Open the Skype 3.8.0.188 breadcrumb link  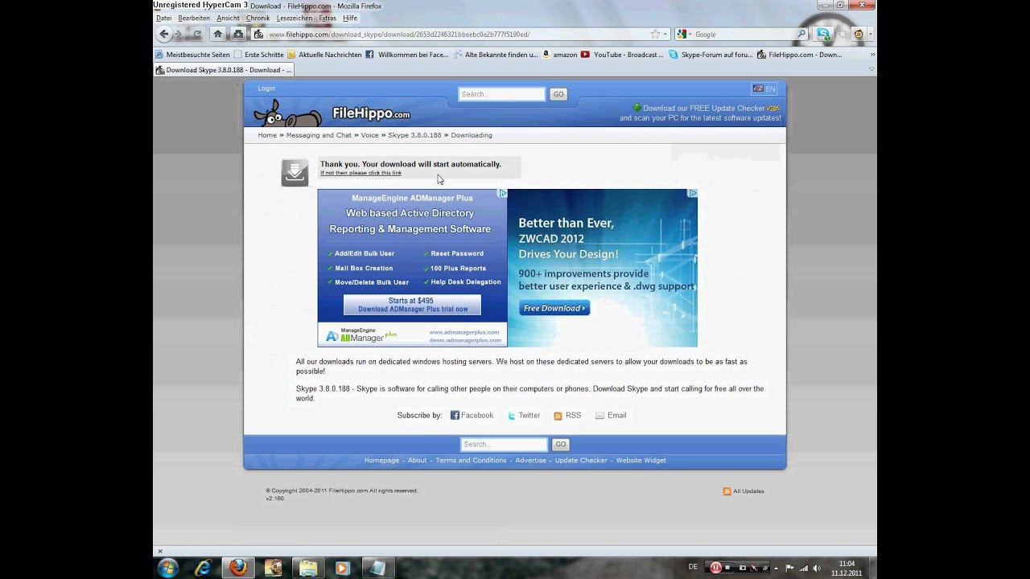pyautogui.click(x=414, y=135)
